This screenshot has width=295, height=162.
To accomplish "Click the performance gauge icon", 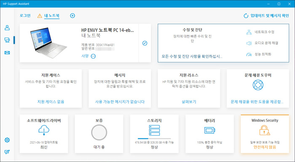I will click(x=249, y=54).
